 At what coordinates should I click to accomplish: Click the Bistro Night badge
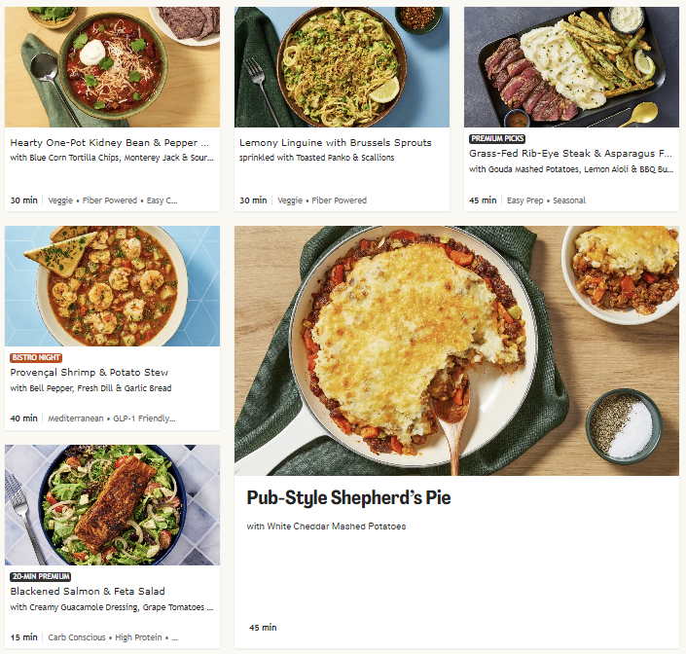(36, 358)
